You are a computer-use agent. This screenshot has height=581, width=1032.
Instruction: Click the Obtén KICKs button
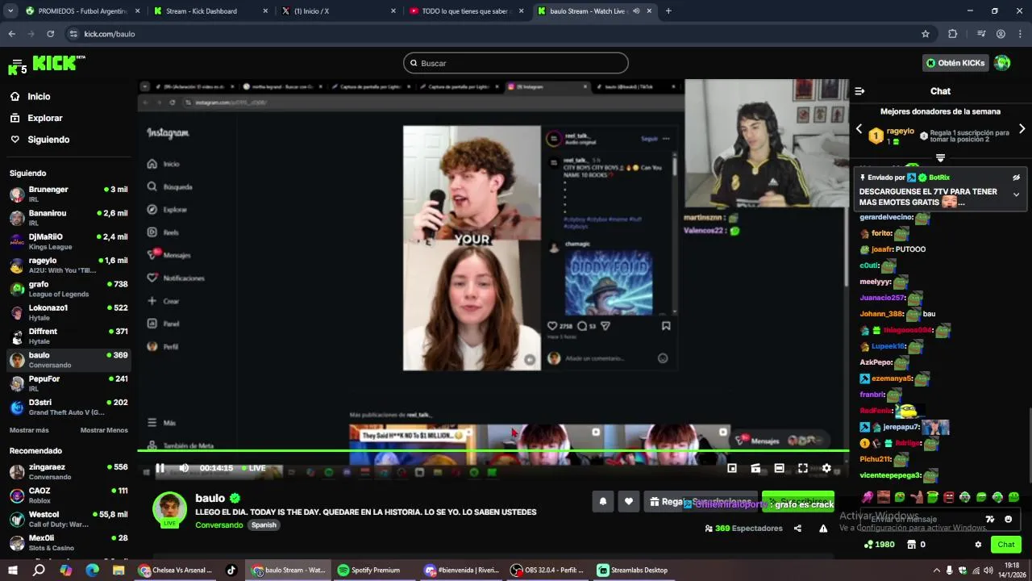[955, 63]
